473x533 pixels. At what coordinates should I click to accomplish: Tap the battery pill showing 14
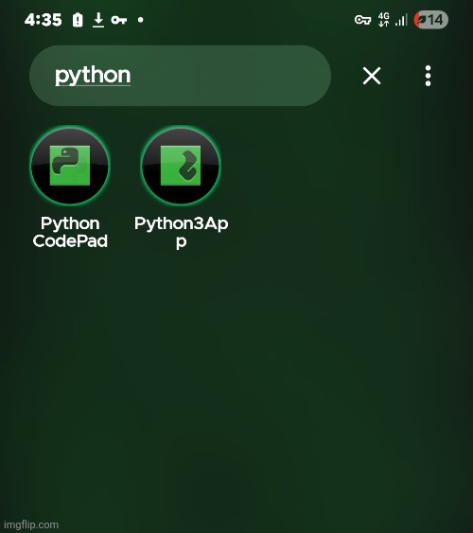[430, 20]
